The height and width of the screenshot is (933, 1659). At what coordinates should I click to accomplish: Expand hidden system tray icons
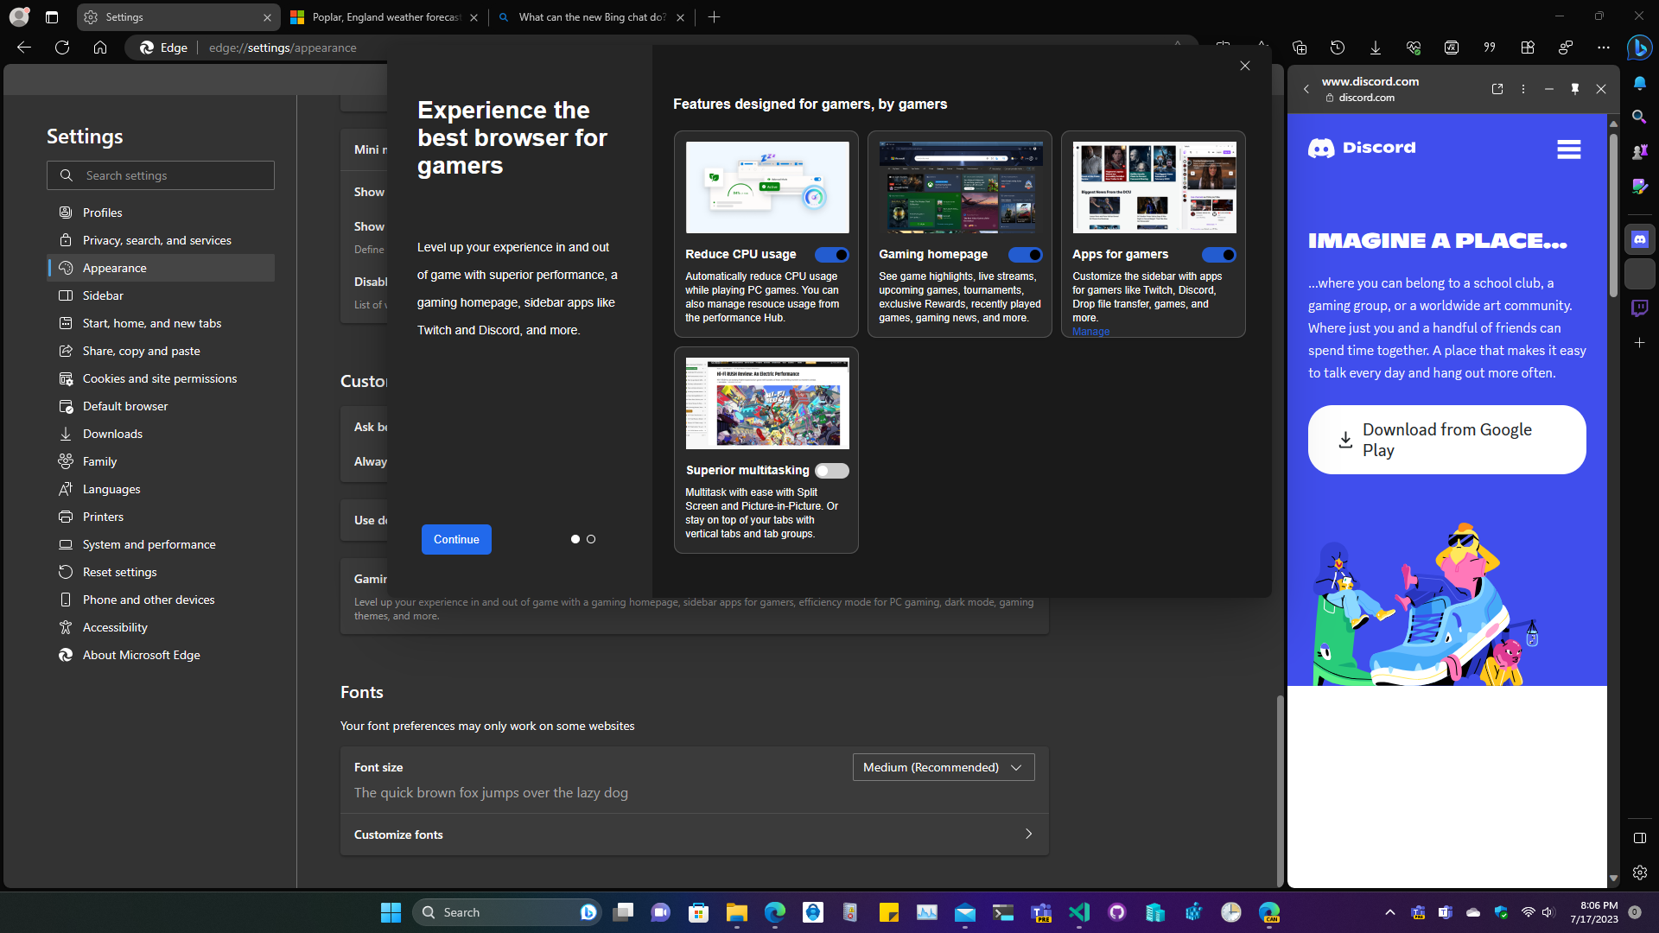(1390, 911)
